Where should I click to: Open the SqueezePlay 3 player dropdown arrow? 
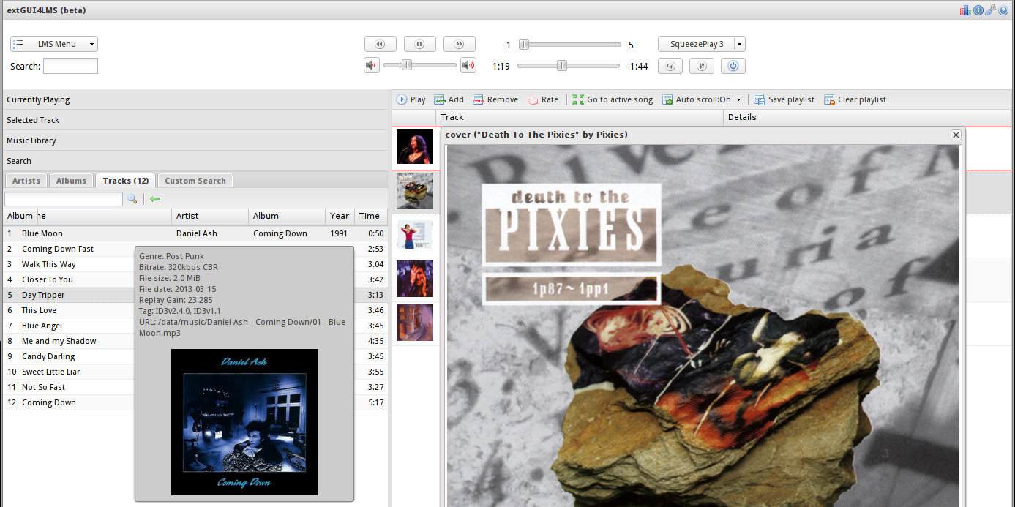point(740,44)
